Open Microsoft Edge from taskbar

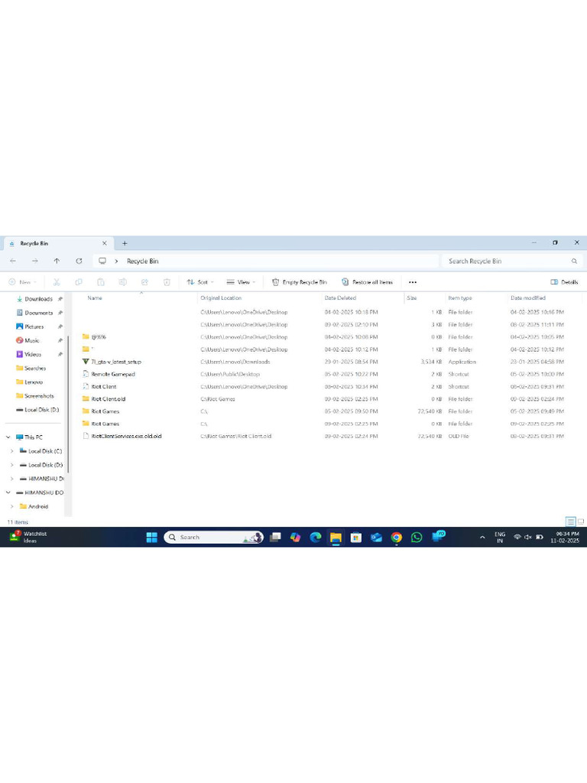click(x=316, y=537)
